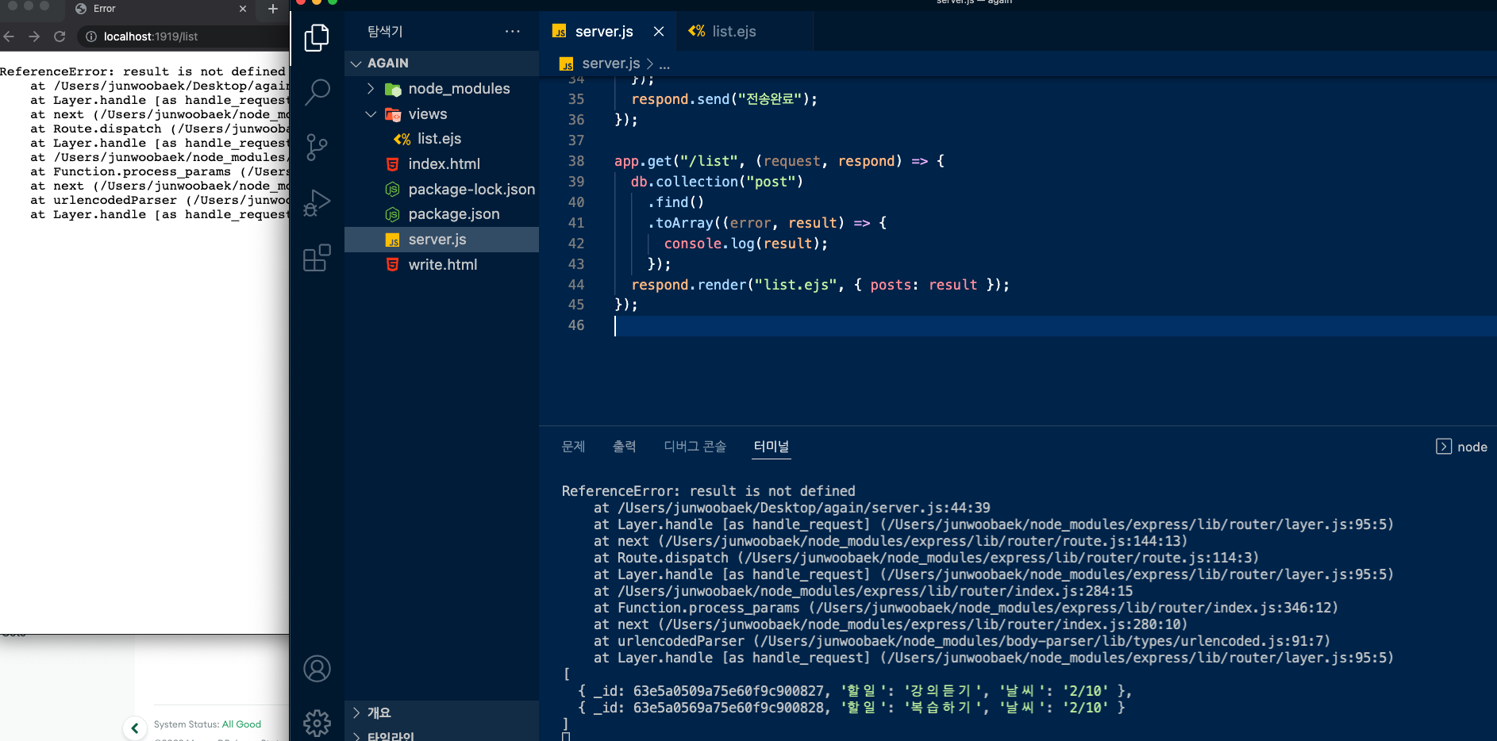The width and height of the screenshot is (1497, 741).
Task: Open the Source Control view
Action: [x=317, y=148]
